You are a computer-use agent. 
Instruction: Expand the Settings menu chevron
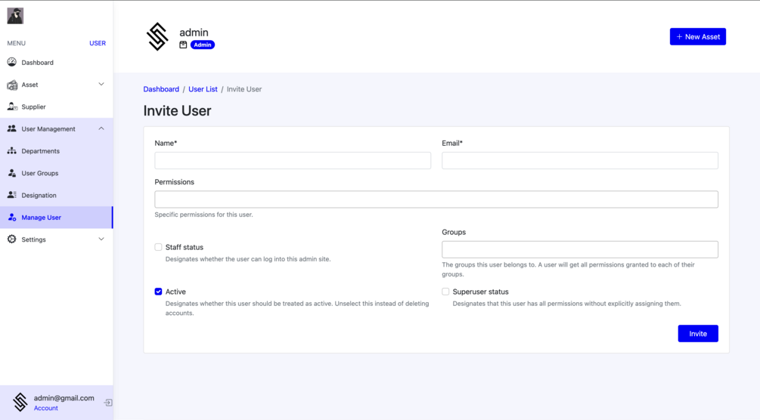(x=101, y=239)
